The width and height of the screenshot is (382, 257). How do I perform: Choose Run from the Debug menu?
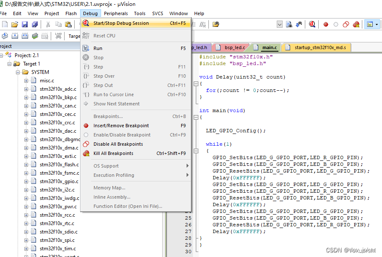tap(136, 48)
